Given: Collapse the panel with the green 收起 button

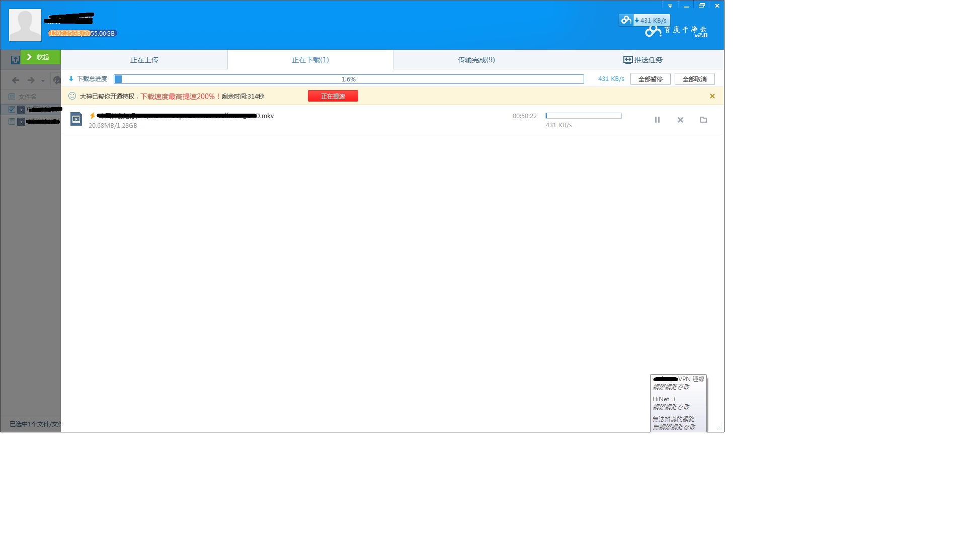Looking at the screenshot, I should click(40, 57).
